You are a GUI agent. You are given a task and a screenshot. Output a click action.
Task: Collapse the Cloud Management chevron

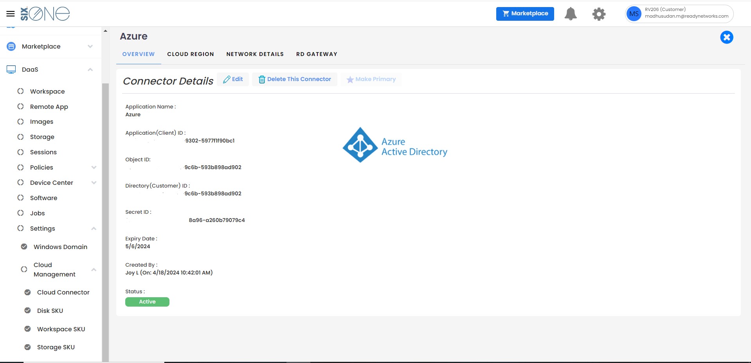[x=94, y=269]
